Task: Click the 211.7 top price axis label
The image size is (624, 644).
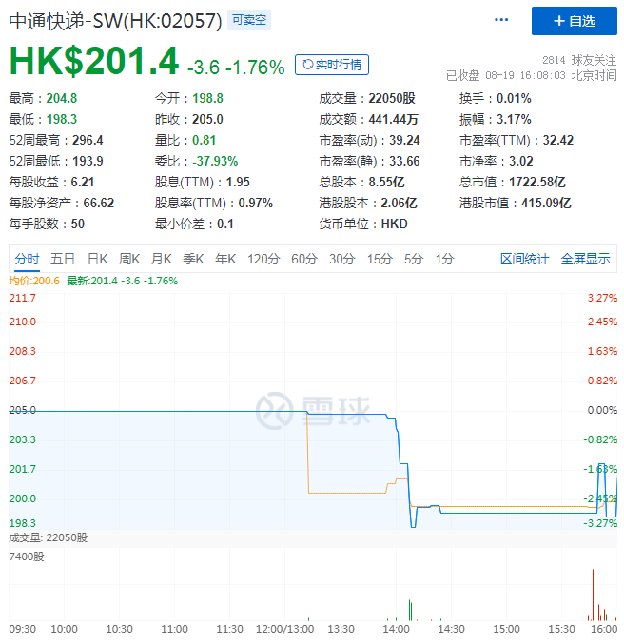Action: coord(23,298)
